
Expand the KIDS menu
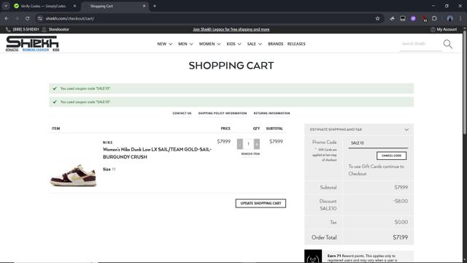click(x=233, y=44)
